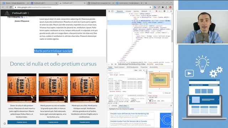The image size is (228, 128).
Task: Toggle the :hov element state button
Action: (x=136, y=70)
